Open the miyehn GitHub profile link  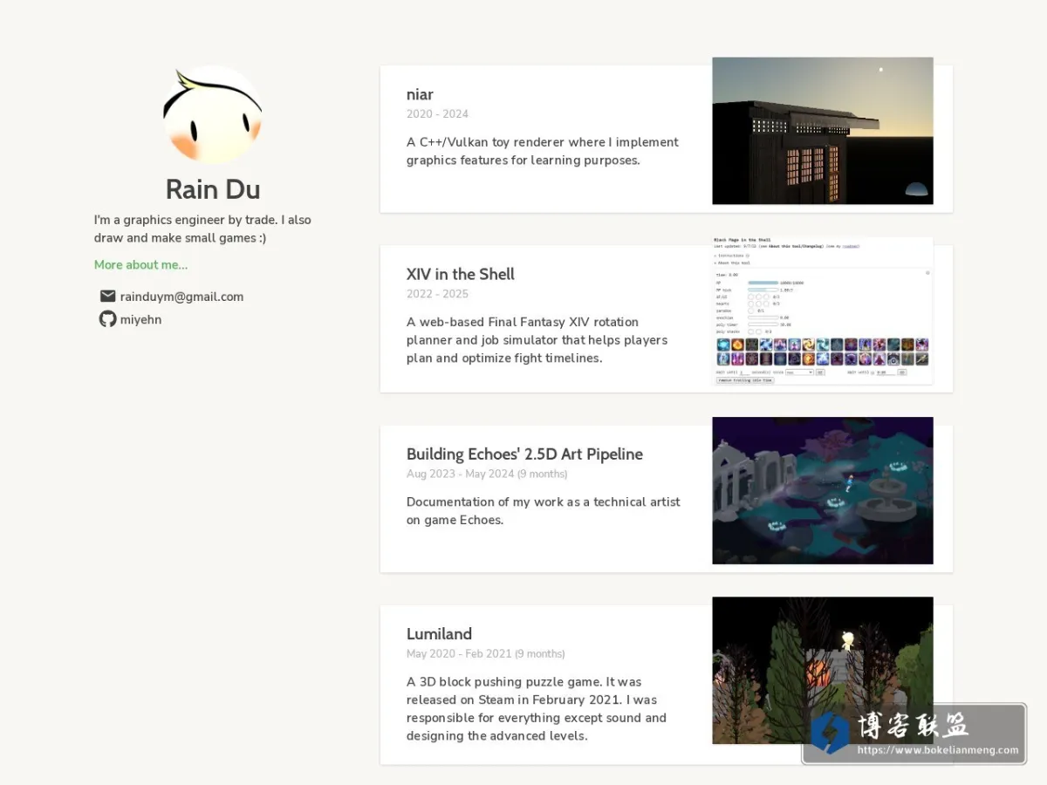(x=140, y=320)
